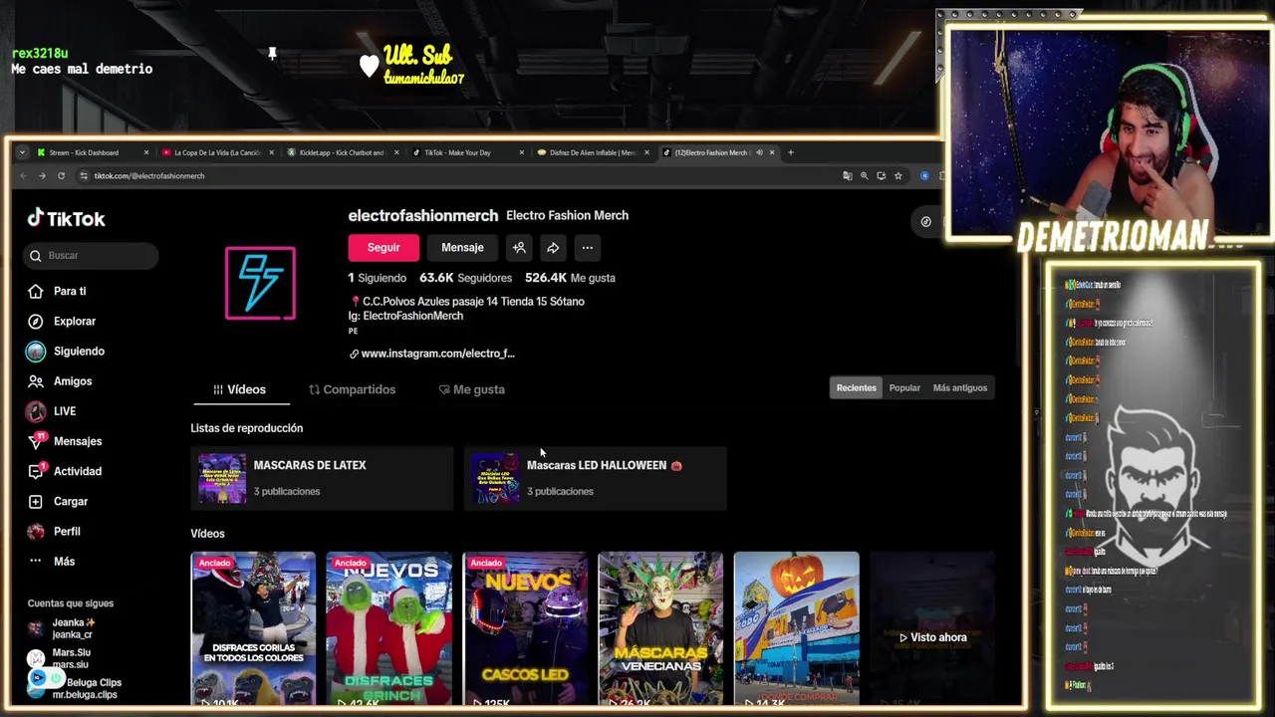Open the Disfraces Grinch pinned video
1275x717 pixels.
[388, 629]
